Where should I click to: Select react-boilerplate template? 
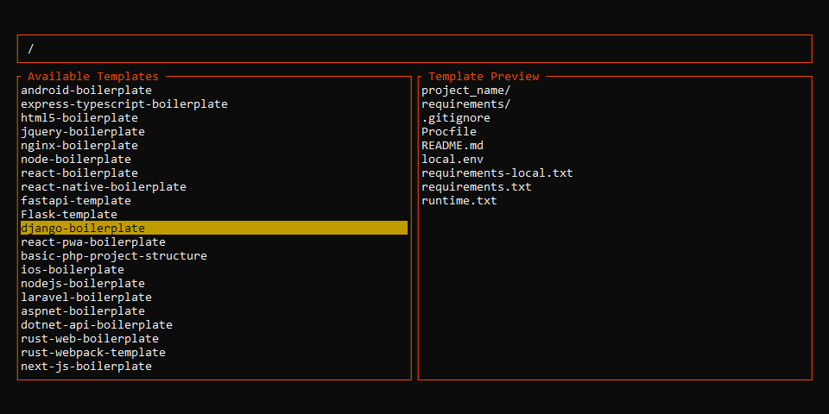(79, 172)
